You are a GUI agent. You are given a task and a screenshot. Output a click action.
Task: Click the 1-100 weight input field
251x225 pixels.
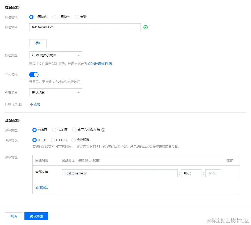213,173
